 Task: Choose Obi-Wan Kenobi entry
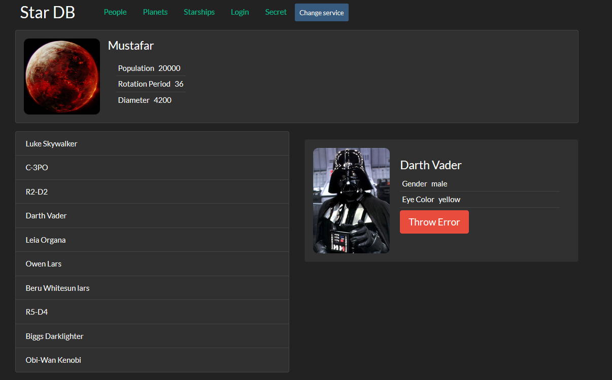[x=152, y=360]
